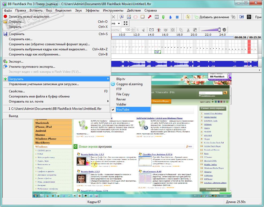Select File Copy upload target
Image resolution: width=264 pixels, height=207 pixels.
click(131, 94)
